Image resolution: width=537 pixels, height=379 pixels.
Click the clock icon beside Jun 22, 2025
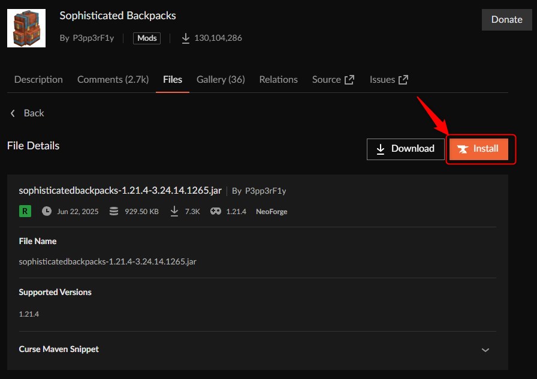click(47, 211)
